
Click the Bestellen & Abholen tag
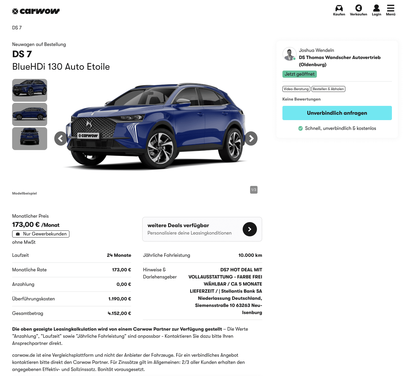[x=328, y=89]
